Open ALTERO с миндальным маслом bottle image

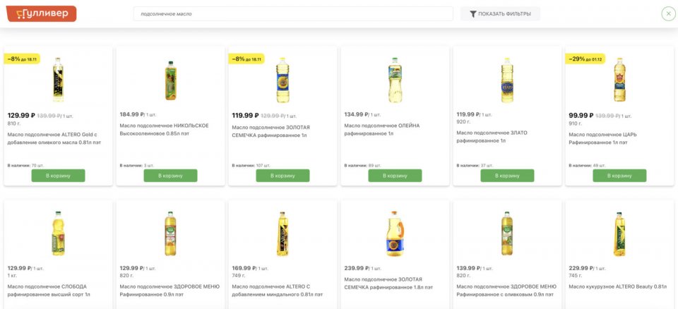pos(282,234)
